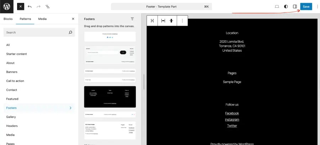Close the inserter panel with X
This screenshot has width=320, height=145.
pyautogui.click(x=73, y=19)
